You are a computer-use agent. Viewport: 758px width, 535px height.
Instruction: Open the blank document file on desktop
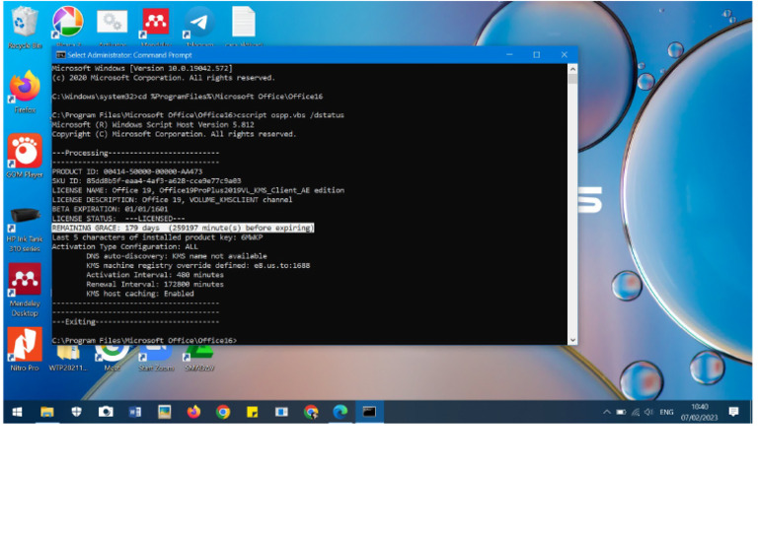[243, 24]
